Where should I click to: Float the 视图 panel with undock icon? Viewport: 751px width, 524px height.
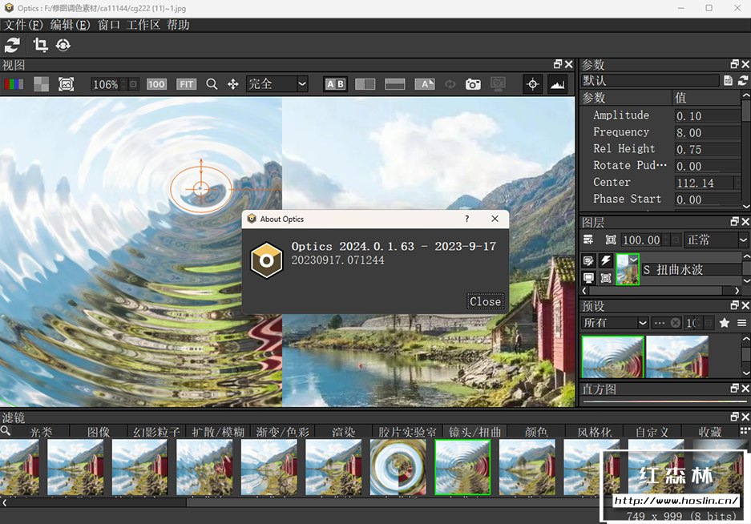[x=558, y=64]
